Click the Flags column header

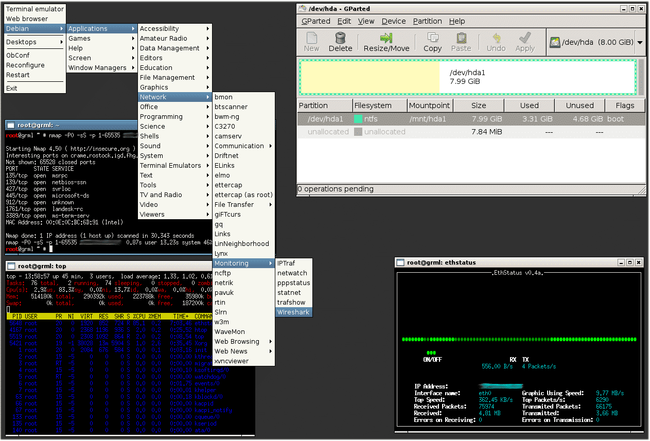pos(625,105)
